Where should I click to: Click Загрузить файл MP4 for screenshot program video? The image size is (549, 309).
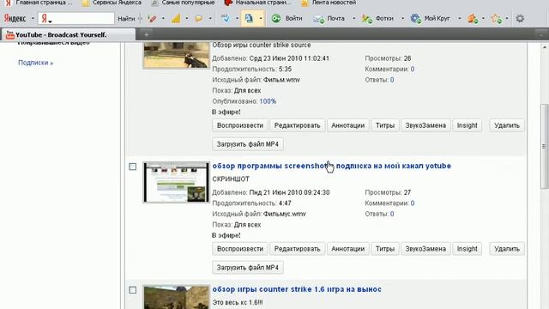click(248, 267)
